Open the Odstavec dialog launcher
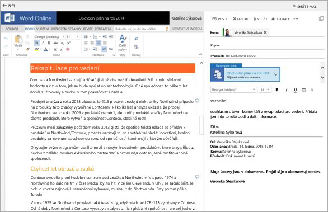328x212 pixels. click(114, 55)
